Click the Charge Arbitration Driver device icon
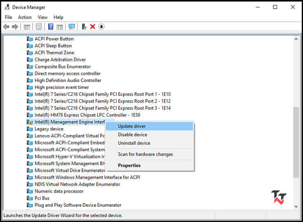Screen dimensions: 303x222 point(30,60)
